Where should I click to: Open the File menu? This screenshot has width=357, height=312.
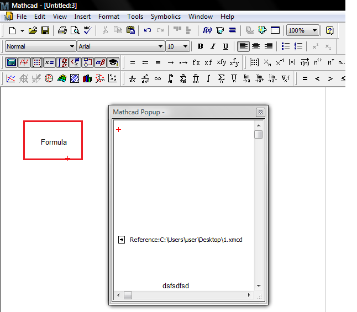tap(22, 17)
